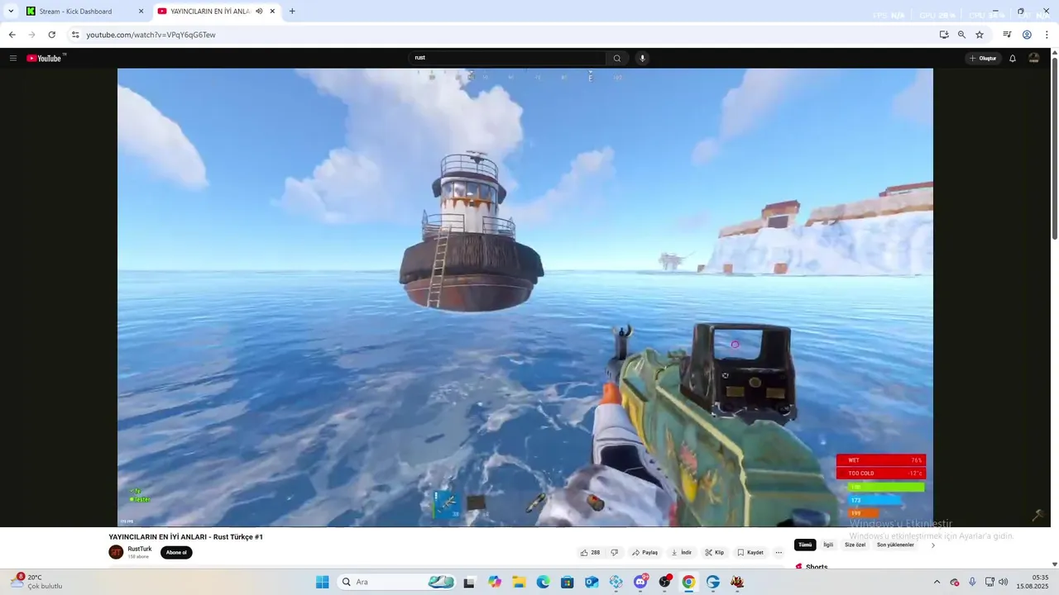Open more actions ellipsis below video

[x=779, y=552]
